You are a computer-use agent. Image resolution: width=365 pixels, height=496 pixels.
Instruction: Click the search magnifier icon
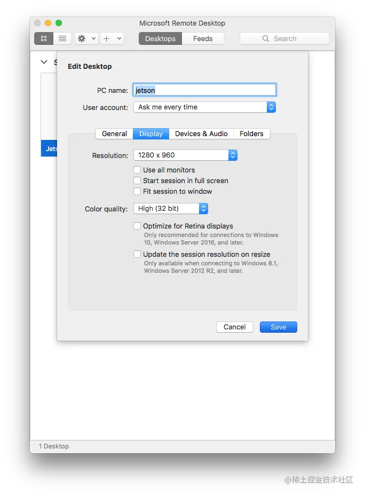coord(265,38)
